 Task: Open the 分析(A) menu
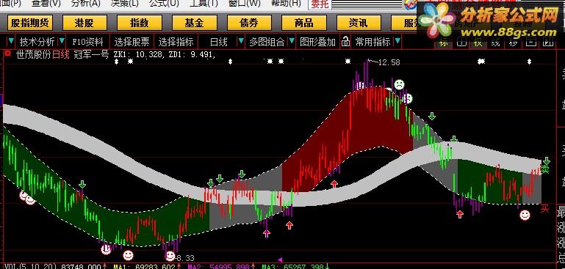85,3
